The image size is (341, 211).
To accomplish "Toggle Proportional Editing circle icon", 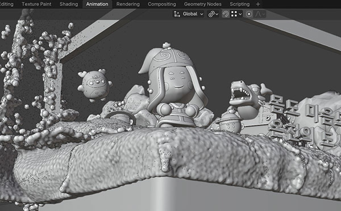I will (x=249, y=14).
